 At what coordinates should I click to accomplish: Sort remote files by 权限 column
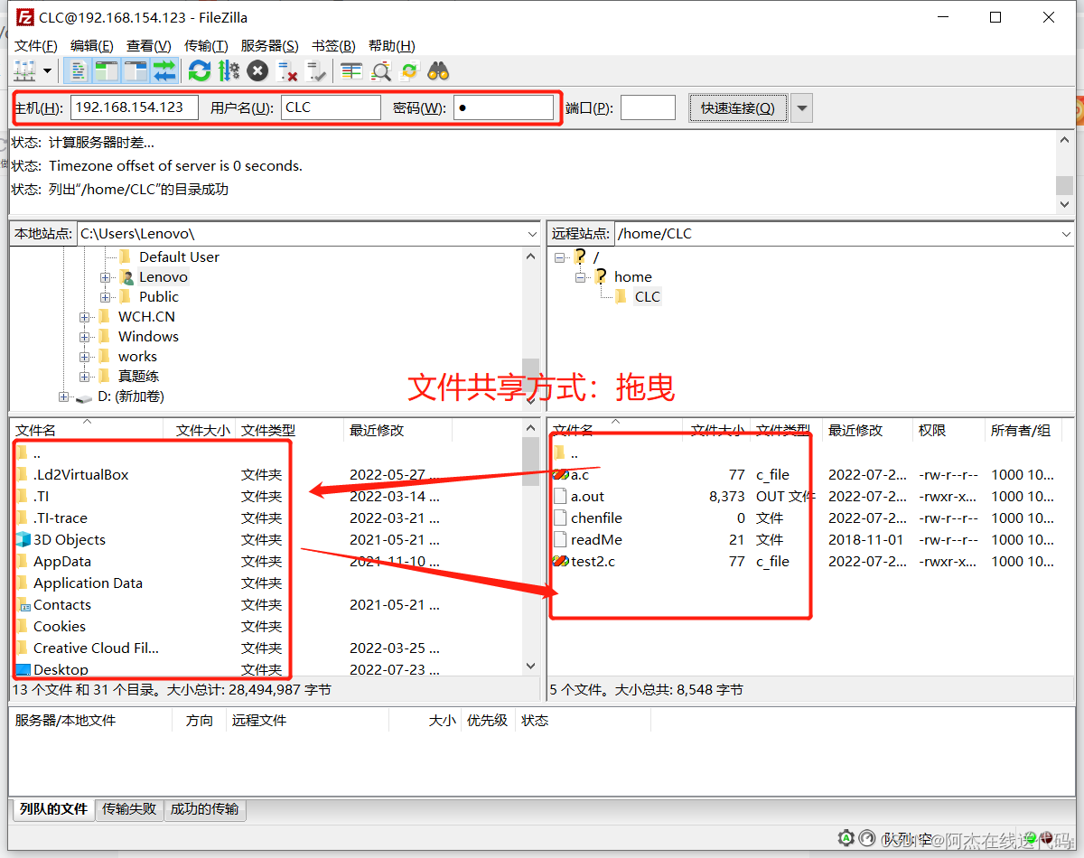932,431
